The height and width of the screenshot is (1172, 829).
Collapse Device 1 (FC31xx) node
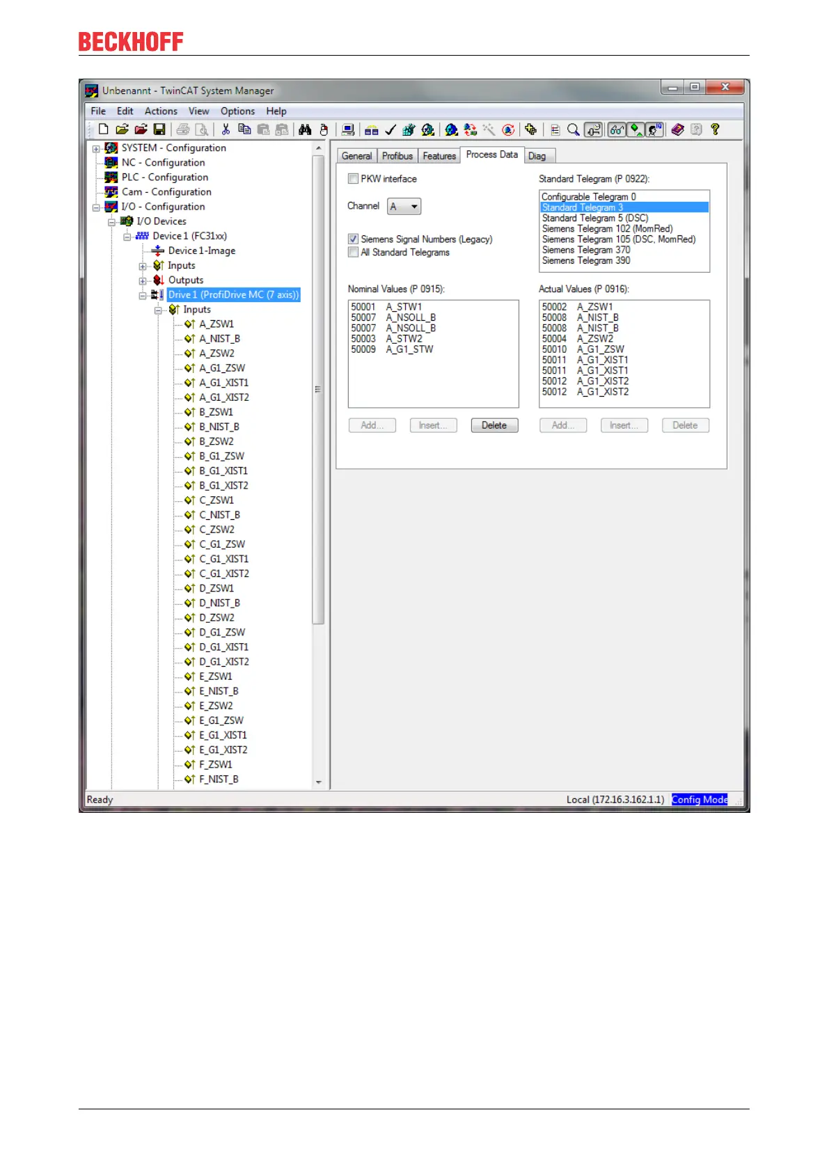127,236
